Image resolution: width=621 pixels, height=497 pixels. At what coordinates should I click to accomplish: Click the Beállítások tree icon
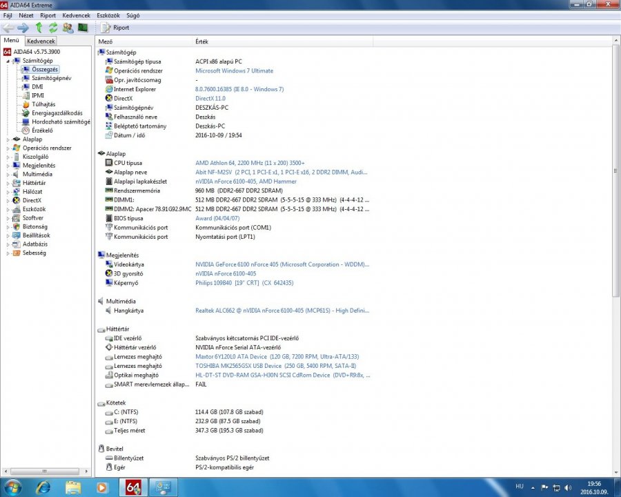click(x=17, y=235)
